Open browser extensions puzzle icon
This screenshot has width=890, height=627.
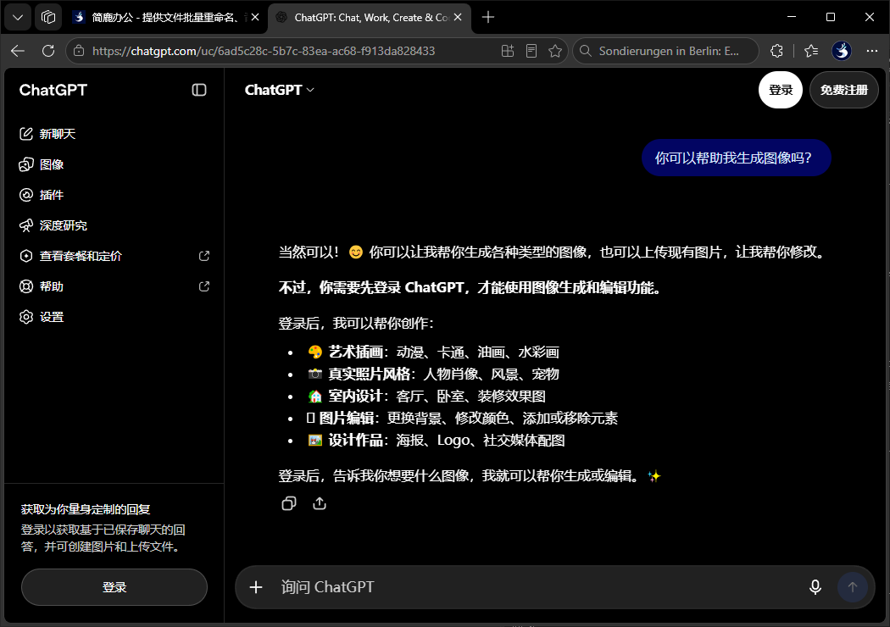(776, 51)
